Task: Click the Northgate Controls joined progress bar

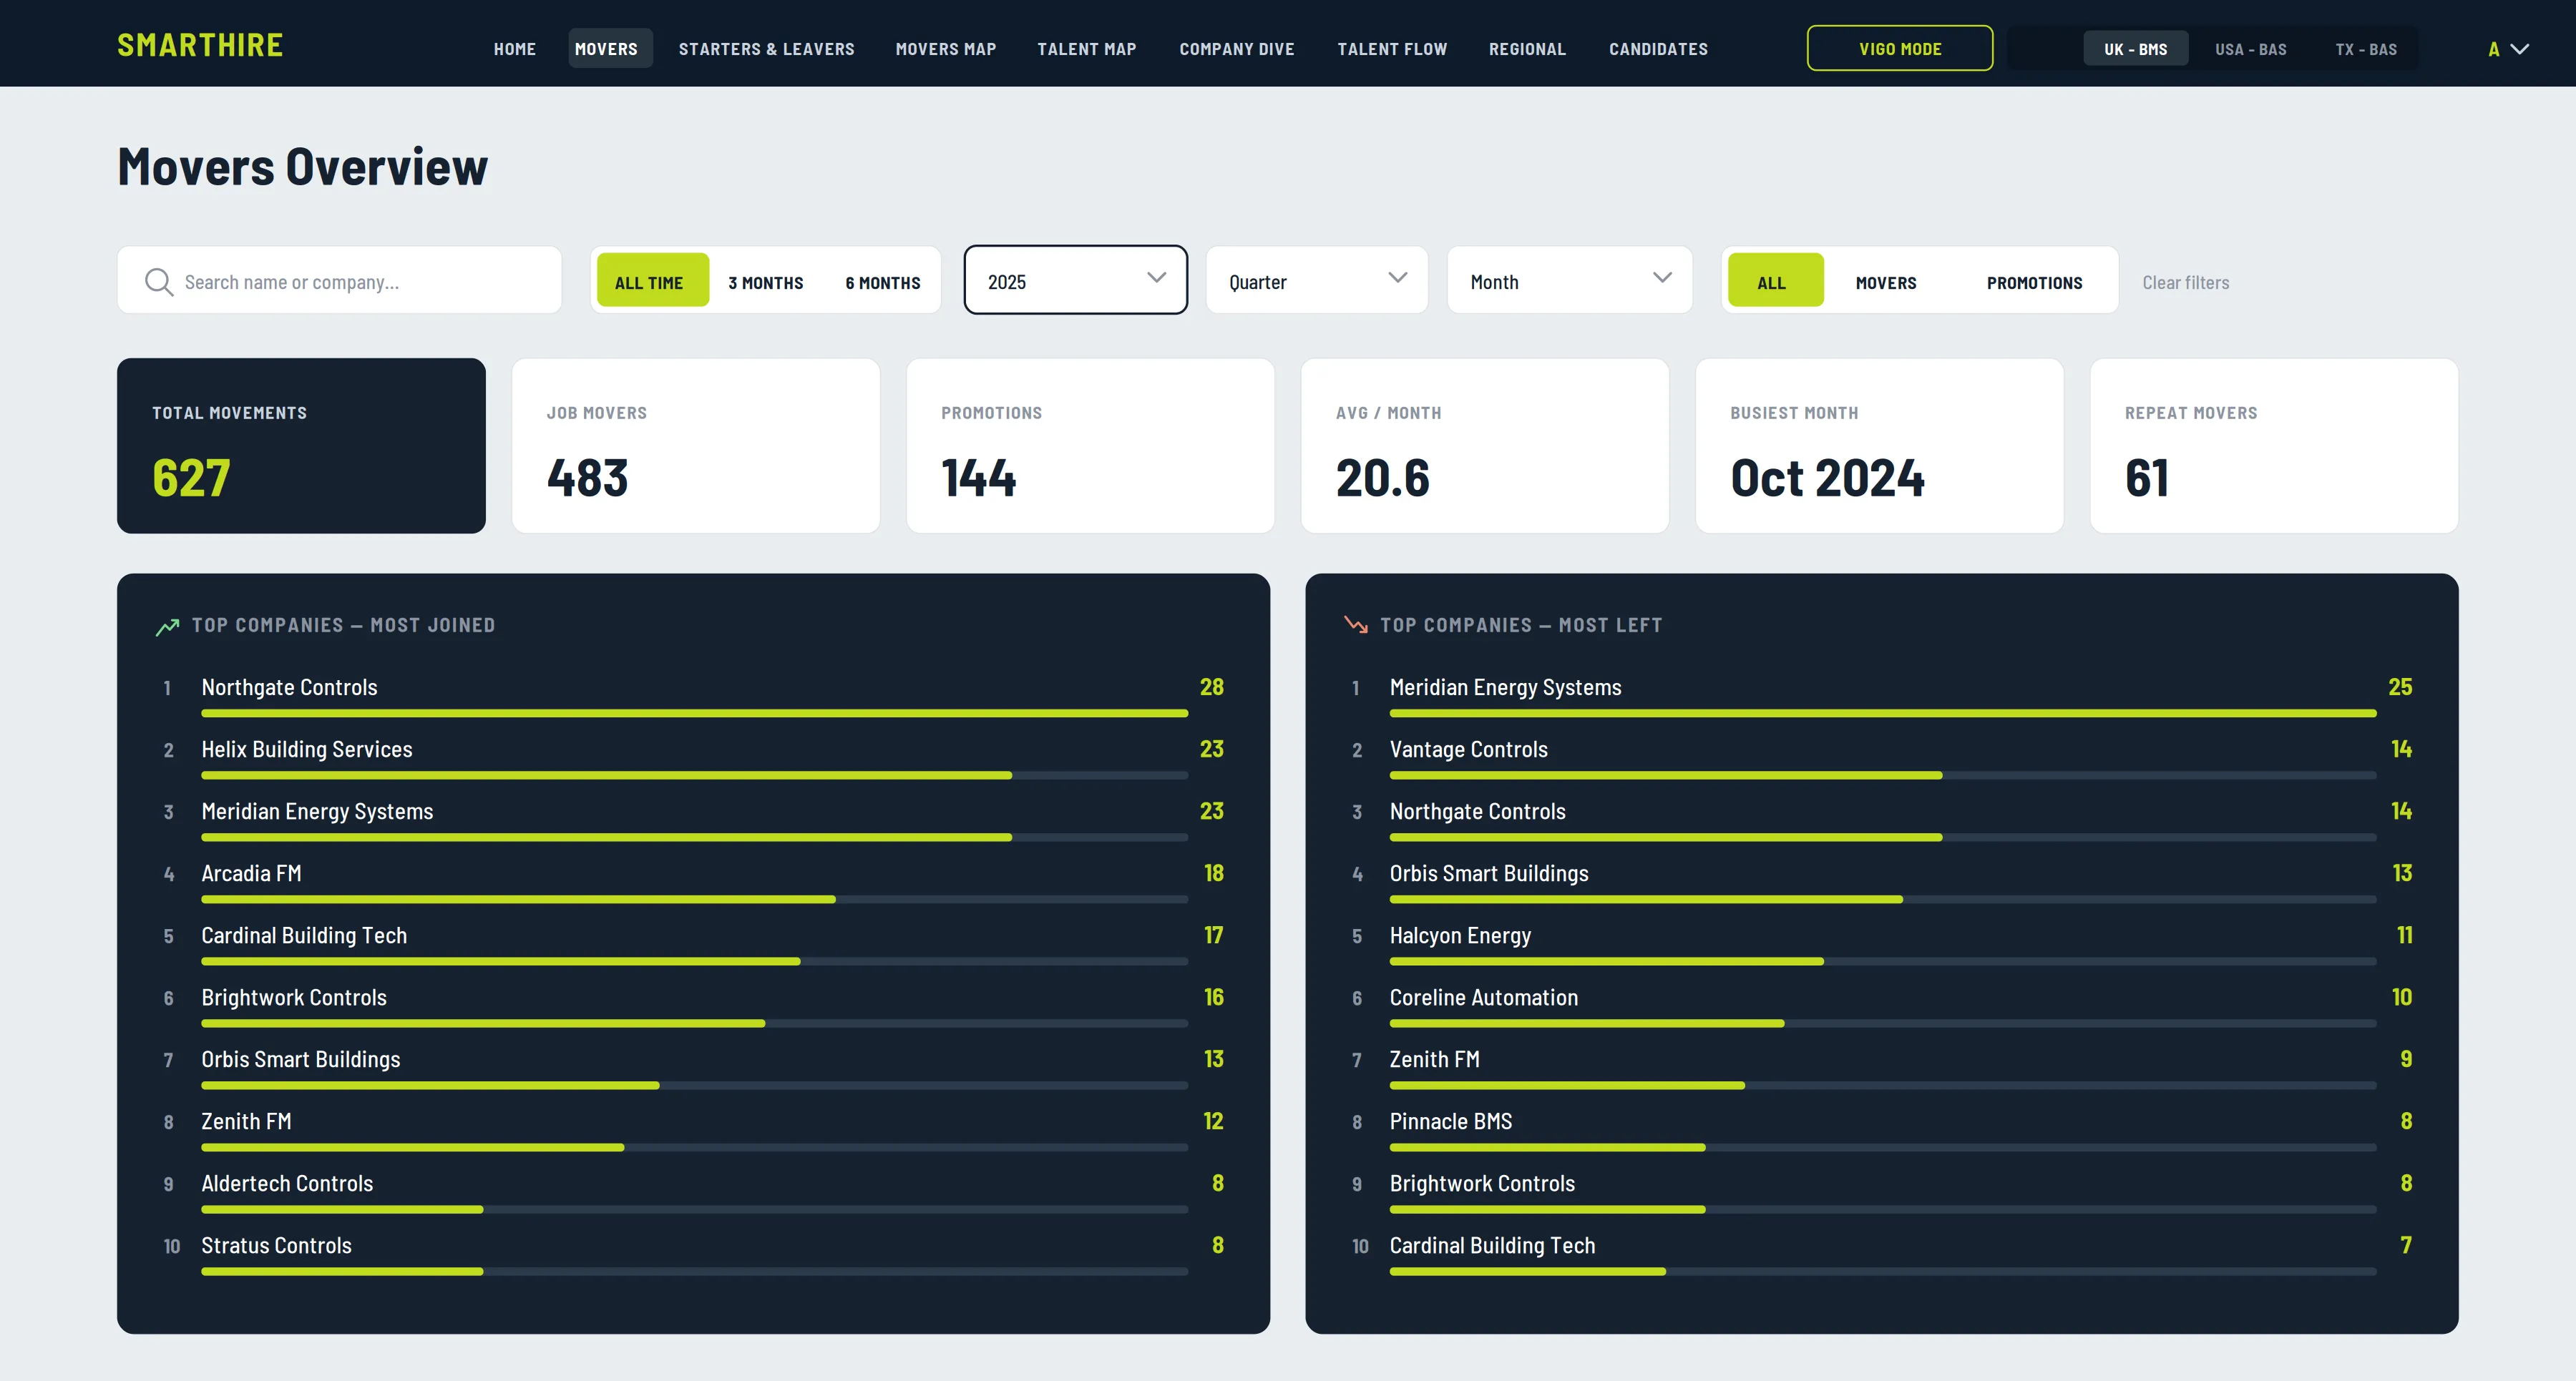Action: (695, 714)
